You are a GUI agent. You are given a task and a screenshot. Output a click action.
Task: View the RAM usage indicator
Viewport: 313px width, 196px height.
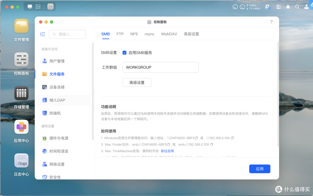click(x=242, y=7)
